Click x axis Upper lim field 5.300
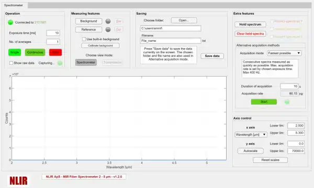This screenshot has height=188, width=314. (296, 133)
